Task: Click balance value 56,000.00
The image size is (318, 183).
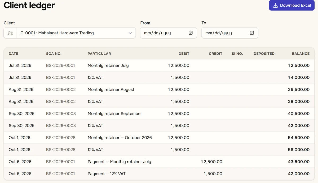Action: point(299,150)
